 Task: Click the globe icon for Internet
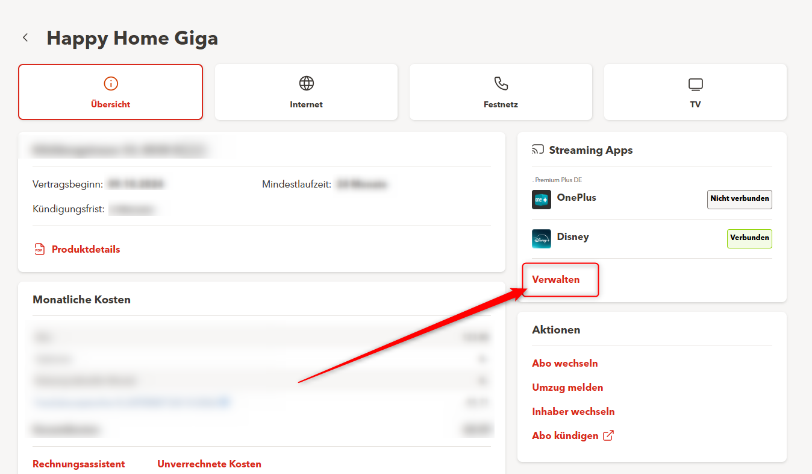[x=306, y=83]
